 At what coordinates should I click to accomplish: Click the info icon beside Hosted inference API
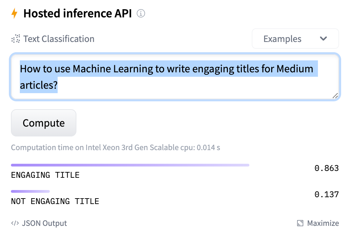[141, 13]
